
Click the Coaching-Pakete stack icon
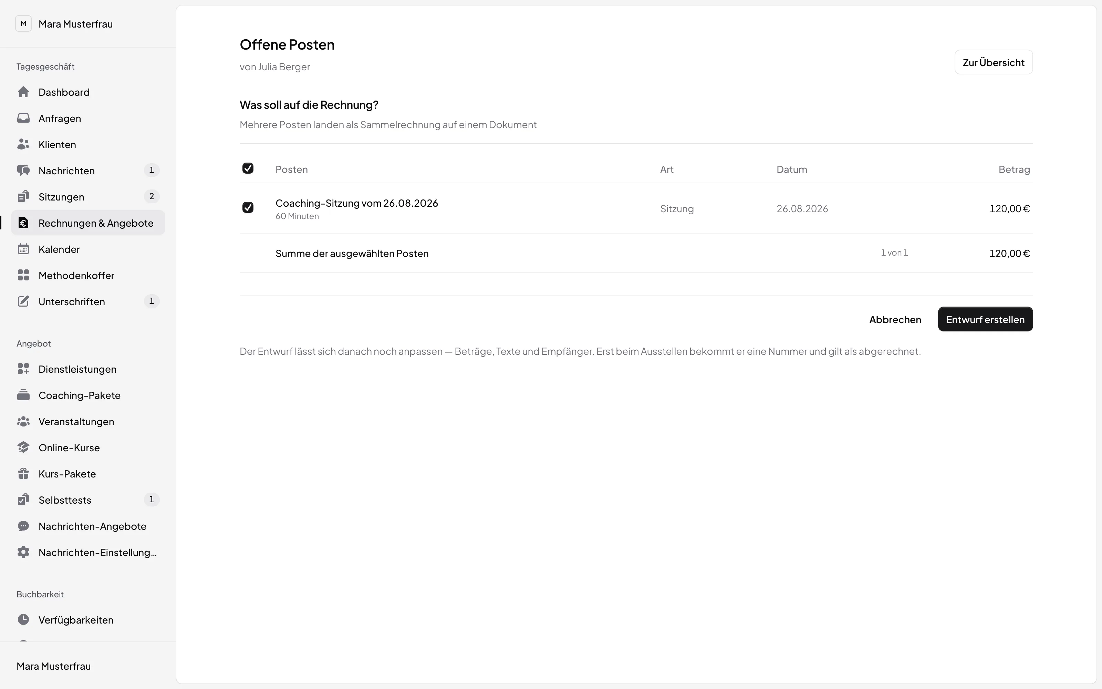[x=23, y=395]
